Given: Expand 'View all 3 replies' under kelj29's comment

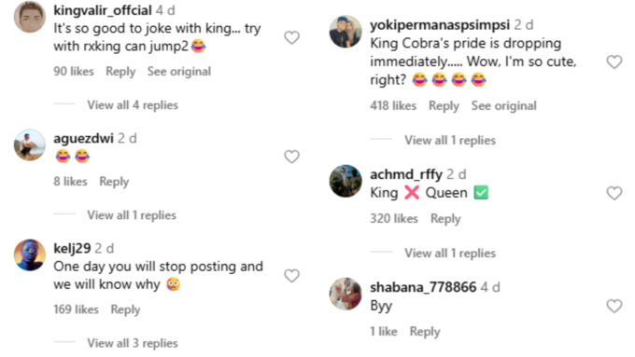Looking at the screenshot, I should point(133,343).
